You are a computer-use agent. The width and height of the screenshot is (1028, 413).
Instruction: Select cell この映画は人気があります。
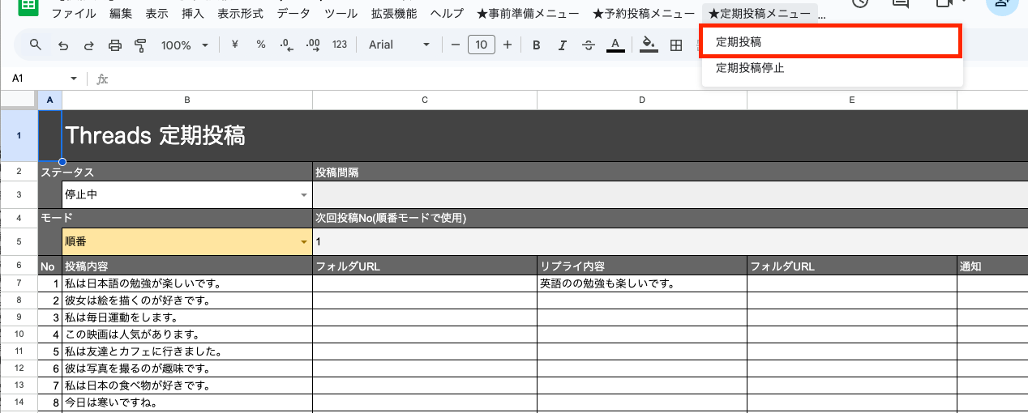(187, 334)
